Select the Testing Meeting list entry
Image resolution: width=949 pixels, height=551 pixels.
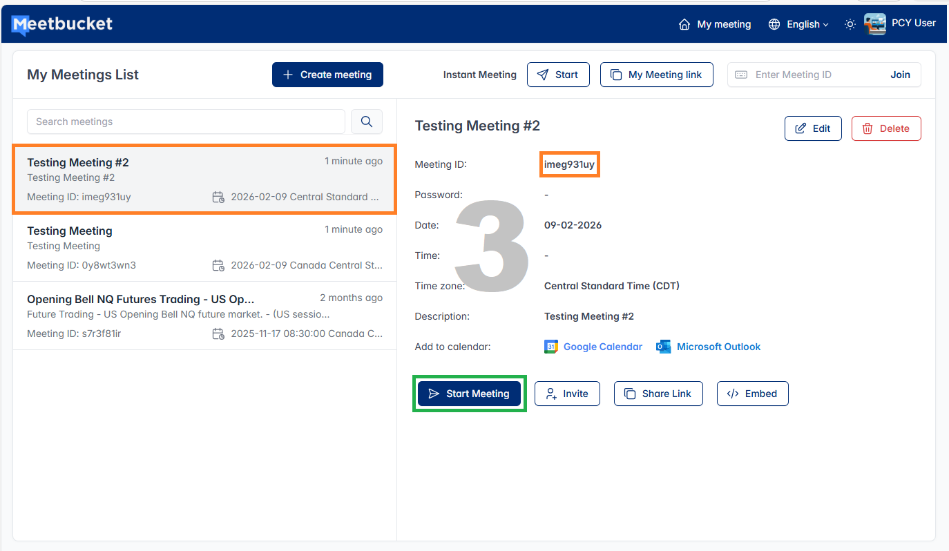[x=204, y=247]
